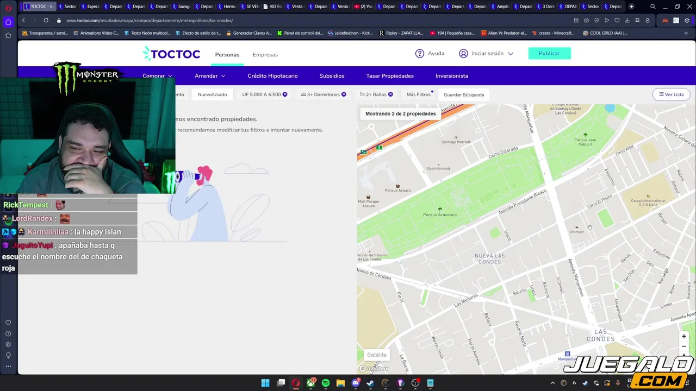Click the Guardar Búsqueda button
696x391 pixels.
coord(464,94)
